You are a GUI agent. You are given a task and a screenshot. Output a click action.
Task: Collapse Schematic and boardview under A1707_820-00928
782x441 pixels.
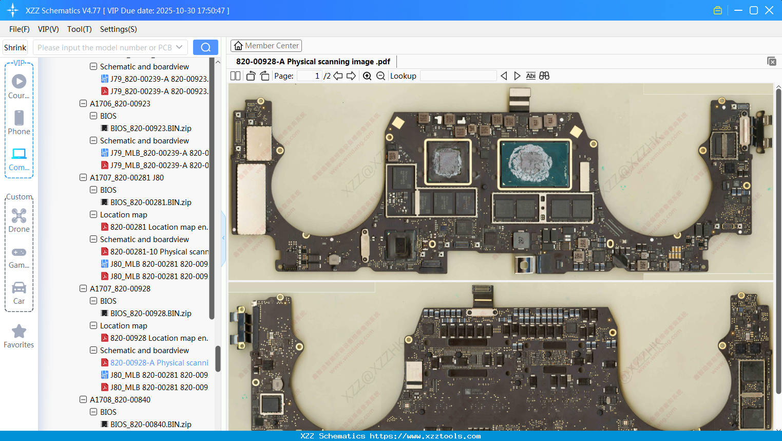tap(93, 351)
